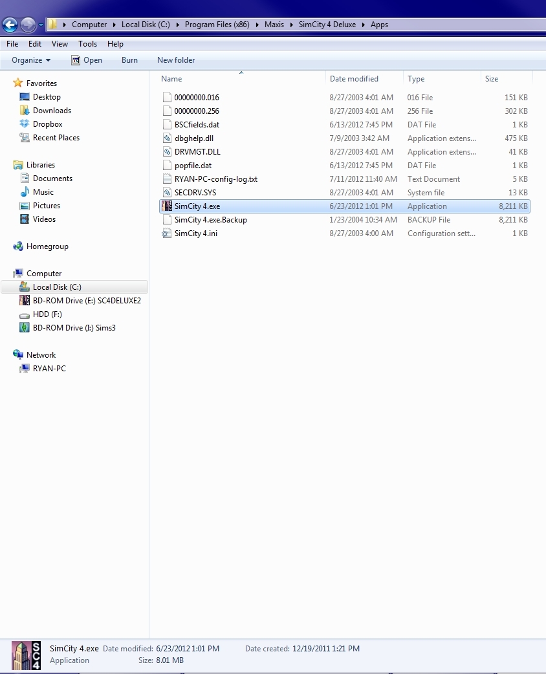This screenshot has height=674, width=546.
Task: Navigate to SimCity 4 Deluxe breadcrumb
Action: click(327, 25)
